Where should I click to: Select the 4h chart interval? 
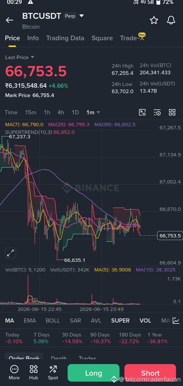point(61,112)
